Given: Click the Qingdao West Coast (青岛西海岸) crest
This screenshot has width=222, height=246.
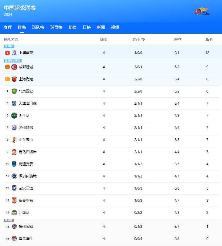Looking at the screenshot, I should tap(14, 152).
